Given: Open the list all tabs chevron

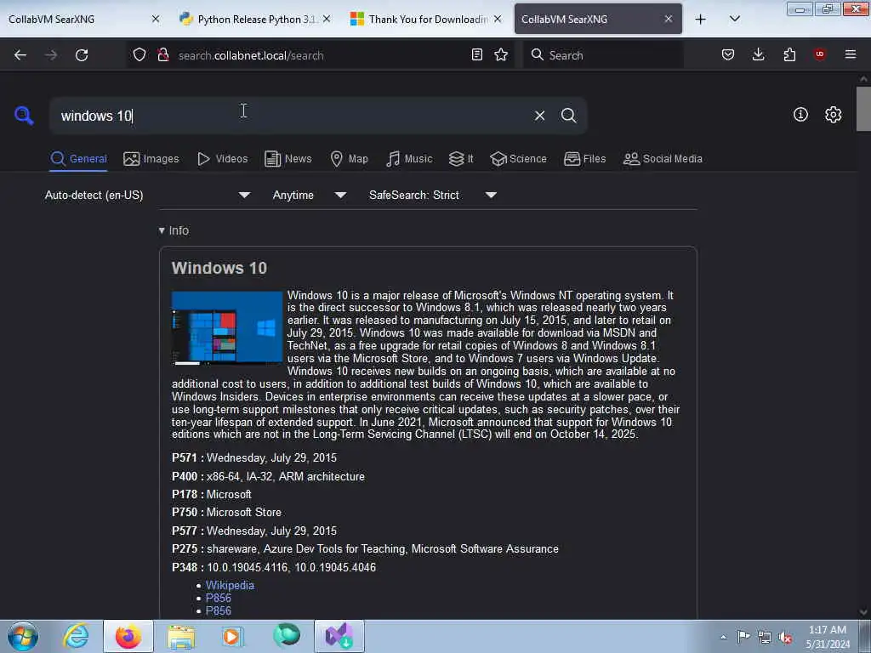Looking at the screenshot, I should pyautogui.click(x=734, y=19).
